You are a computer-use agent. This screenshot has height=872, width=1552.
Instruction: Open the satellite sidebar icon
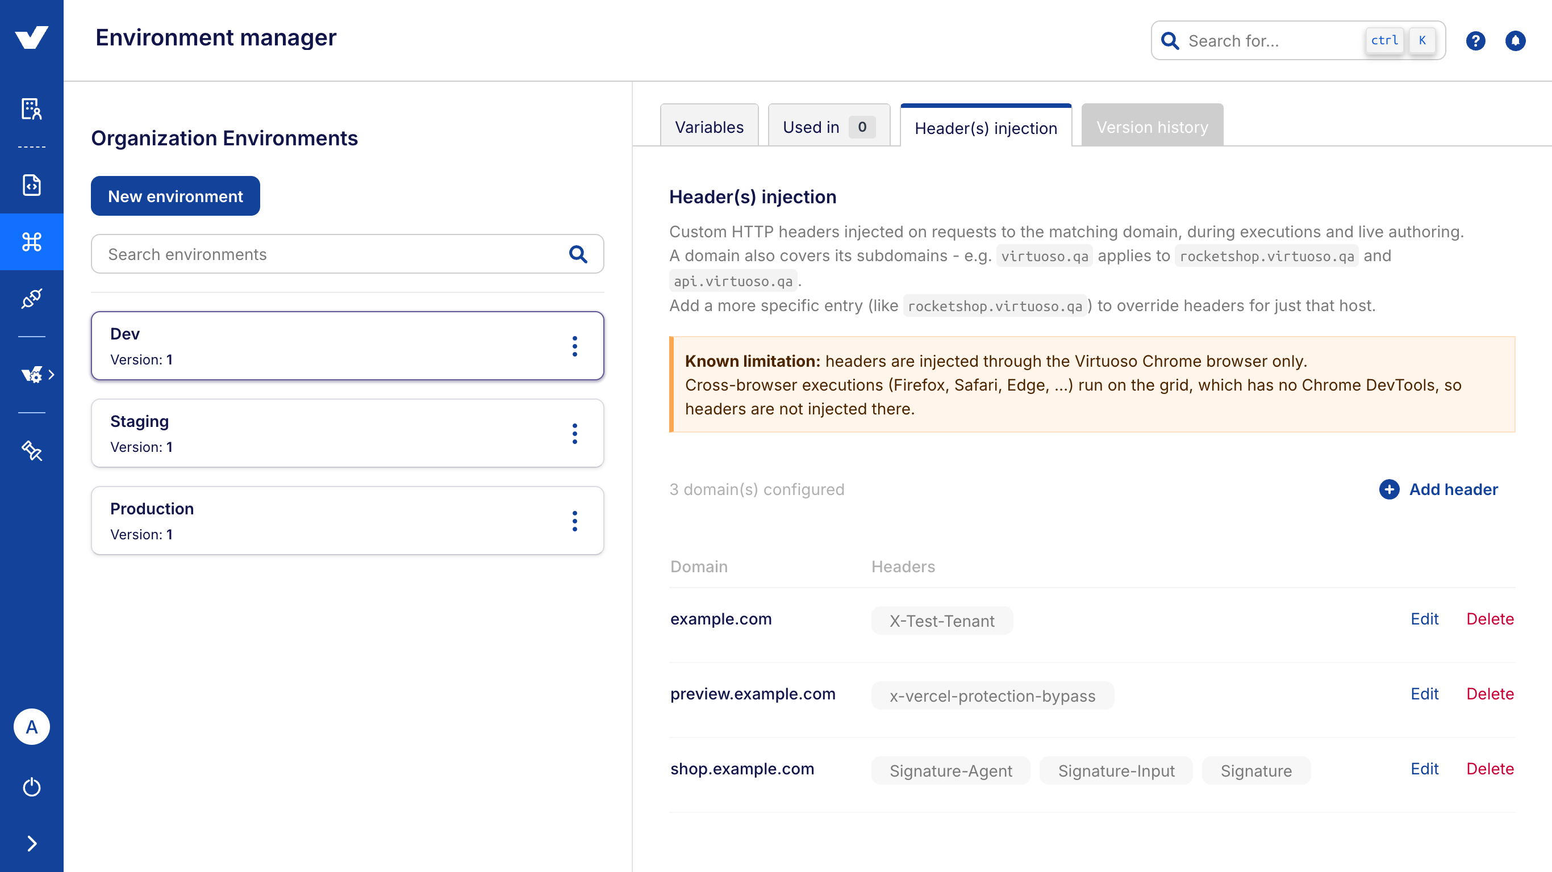(x=31, y=450)
